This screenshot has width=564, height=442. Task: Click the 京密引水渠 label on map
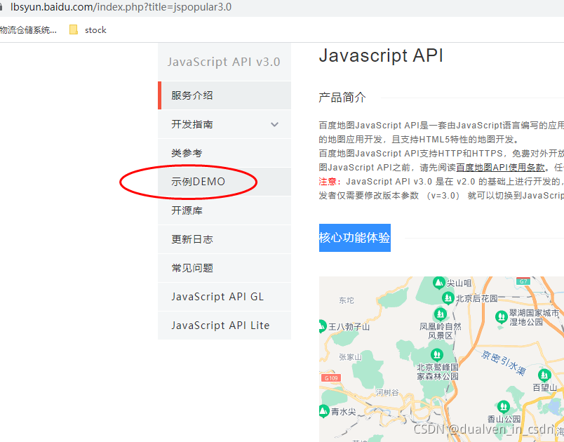(x=504, y=363)
